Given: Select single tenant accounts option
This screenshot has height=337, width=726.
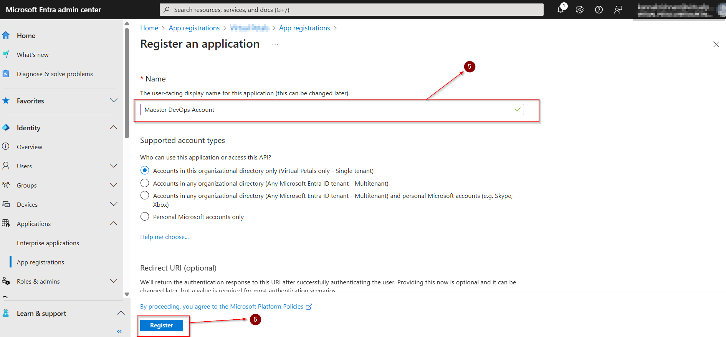Looking at the screenshot, I should point(145,170).
